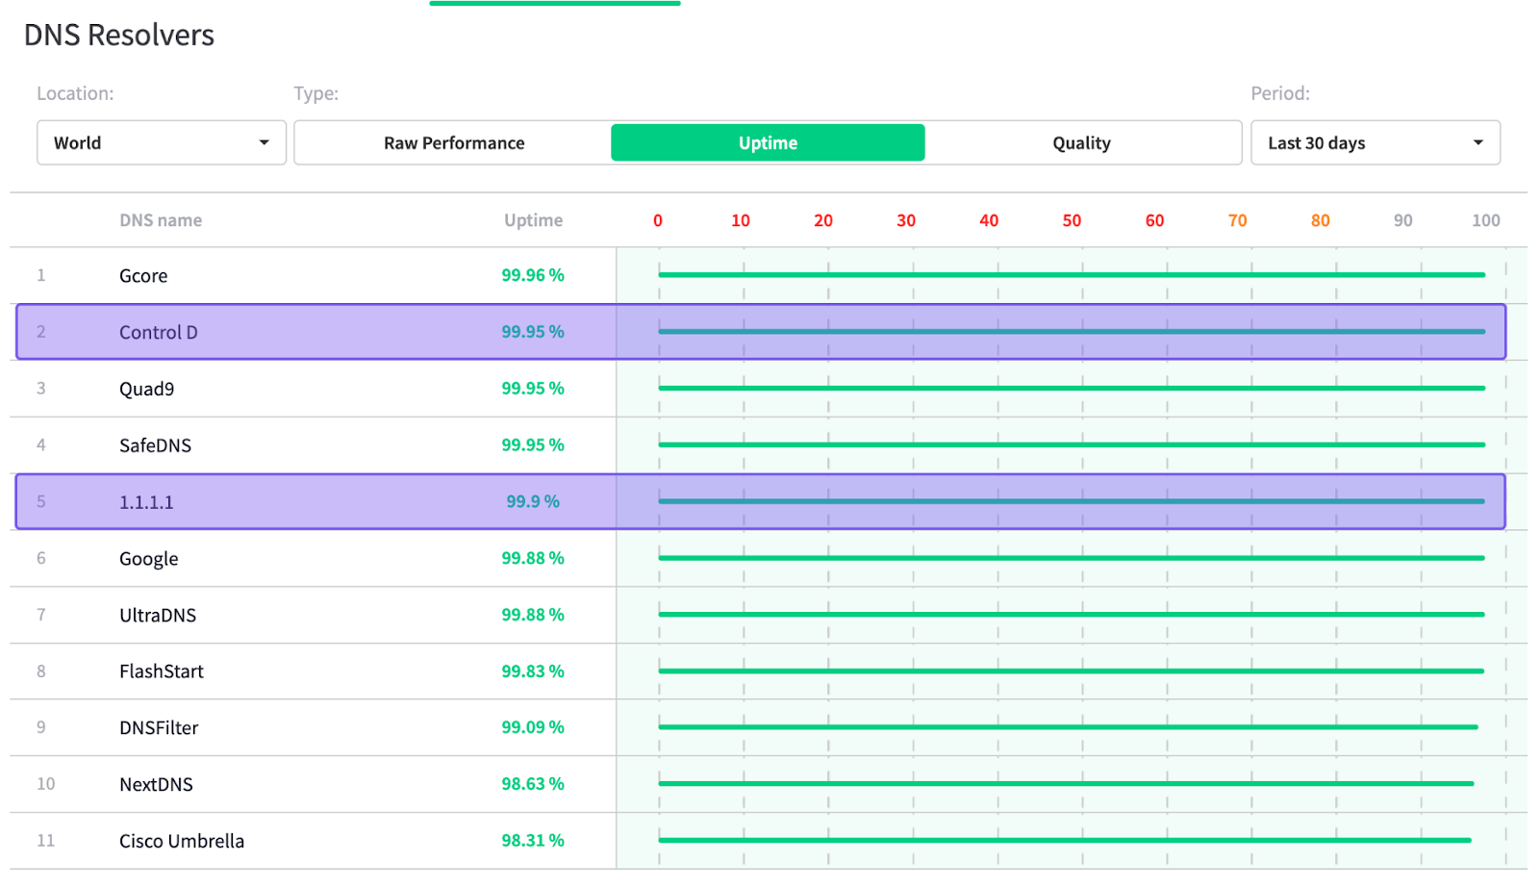This screenshot has height=887, width=1539.
Task: Click the Gcore uptime bar
Action: coord(1072,275)
